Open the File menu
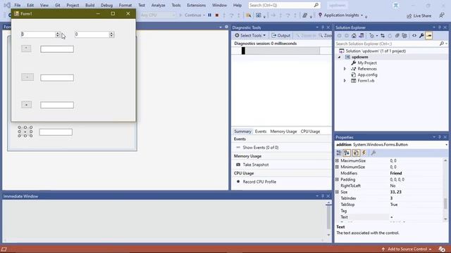This screenshot has height=253, width=451. pos(17,5)
